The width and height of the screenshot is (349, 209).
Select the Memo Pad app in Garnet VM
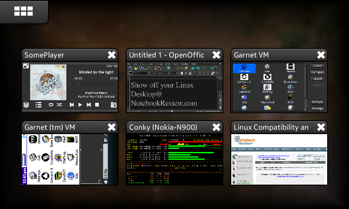pos(267,99)
